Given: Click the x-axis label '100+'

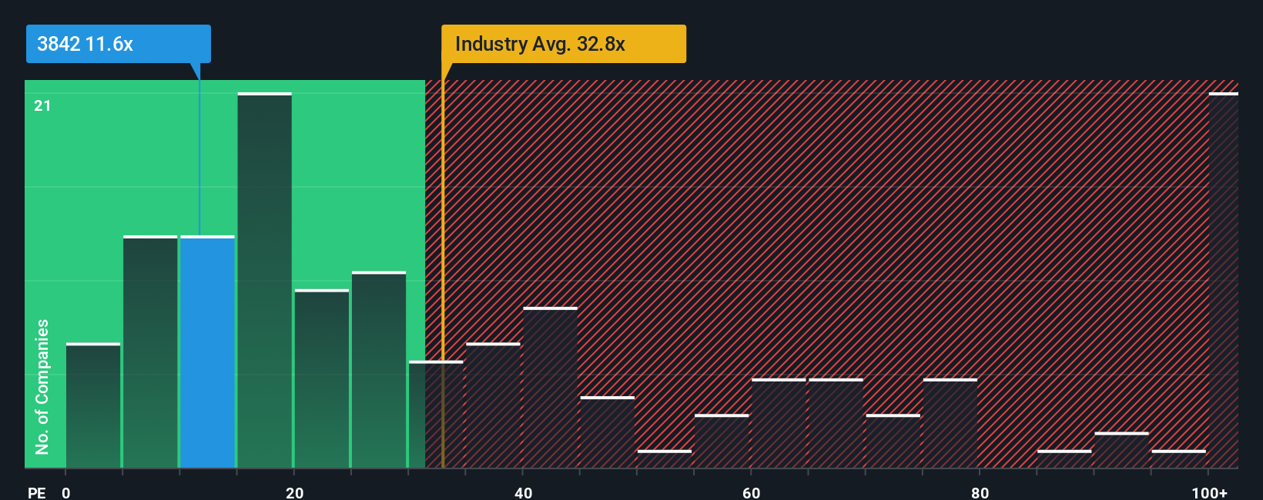Looking at the screenshot, I should coord(1209,492).
